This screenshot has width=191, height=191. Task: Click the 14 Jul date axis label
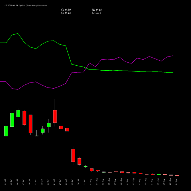click(5, 182)
